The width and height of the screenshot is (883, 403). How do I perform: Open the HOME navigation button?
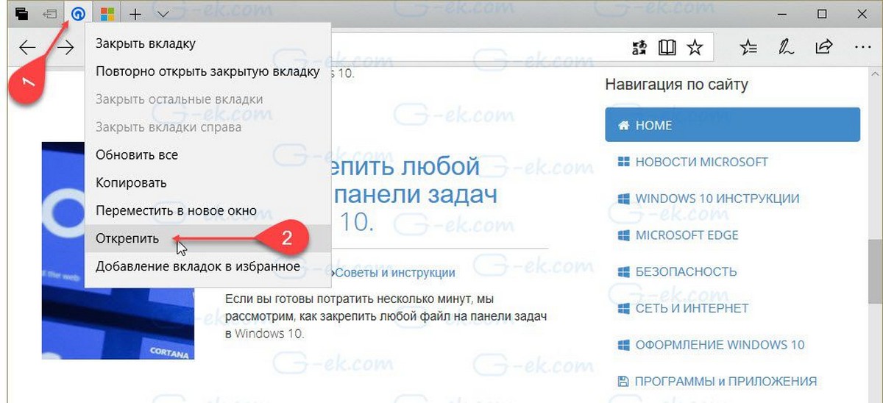[x=732, y=125]
